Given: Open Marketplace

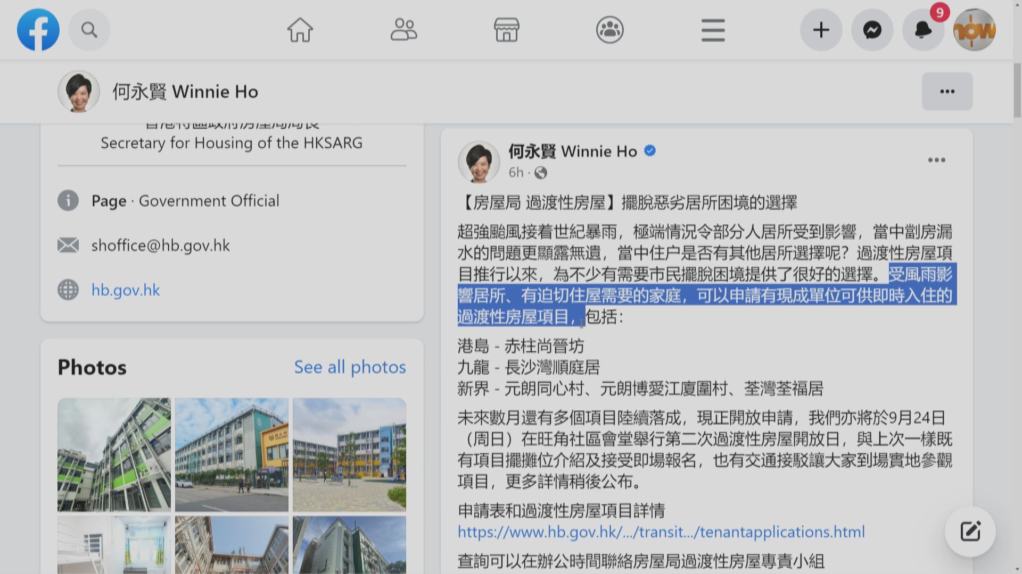Looking at the screenshot, I should [506, 30].
